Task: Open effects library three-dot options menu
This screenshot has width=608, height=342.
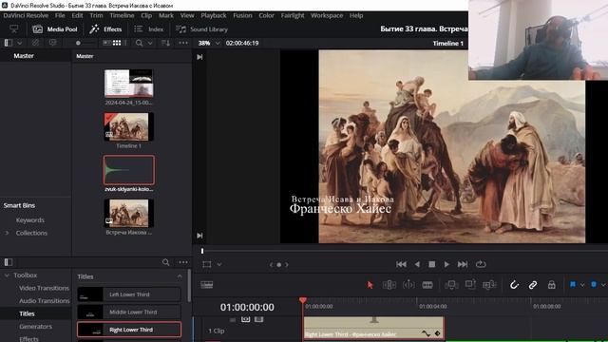Action: pyautogui.click(x=183, y=262)
